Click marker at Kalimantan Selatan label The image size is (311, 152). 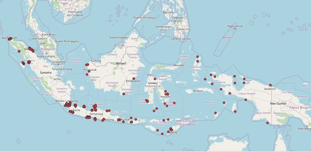click(123, 94)
